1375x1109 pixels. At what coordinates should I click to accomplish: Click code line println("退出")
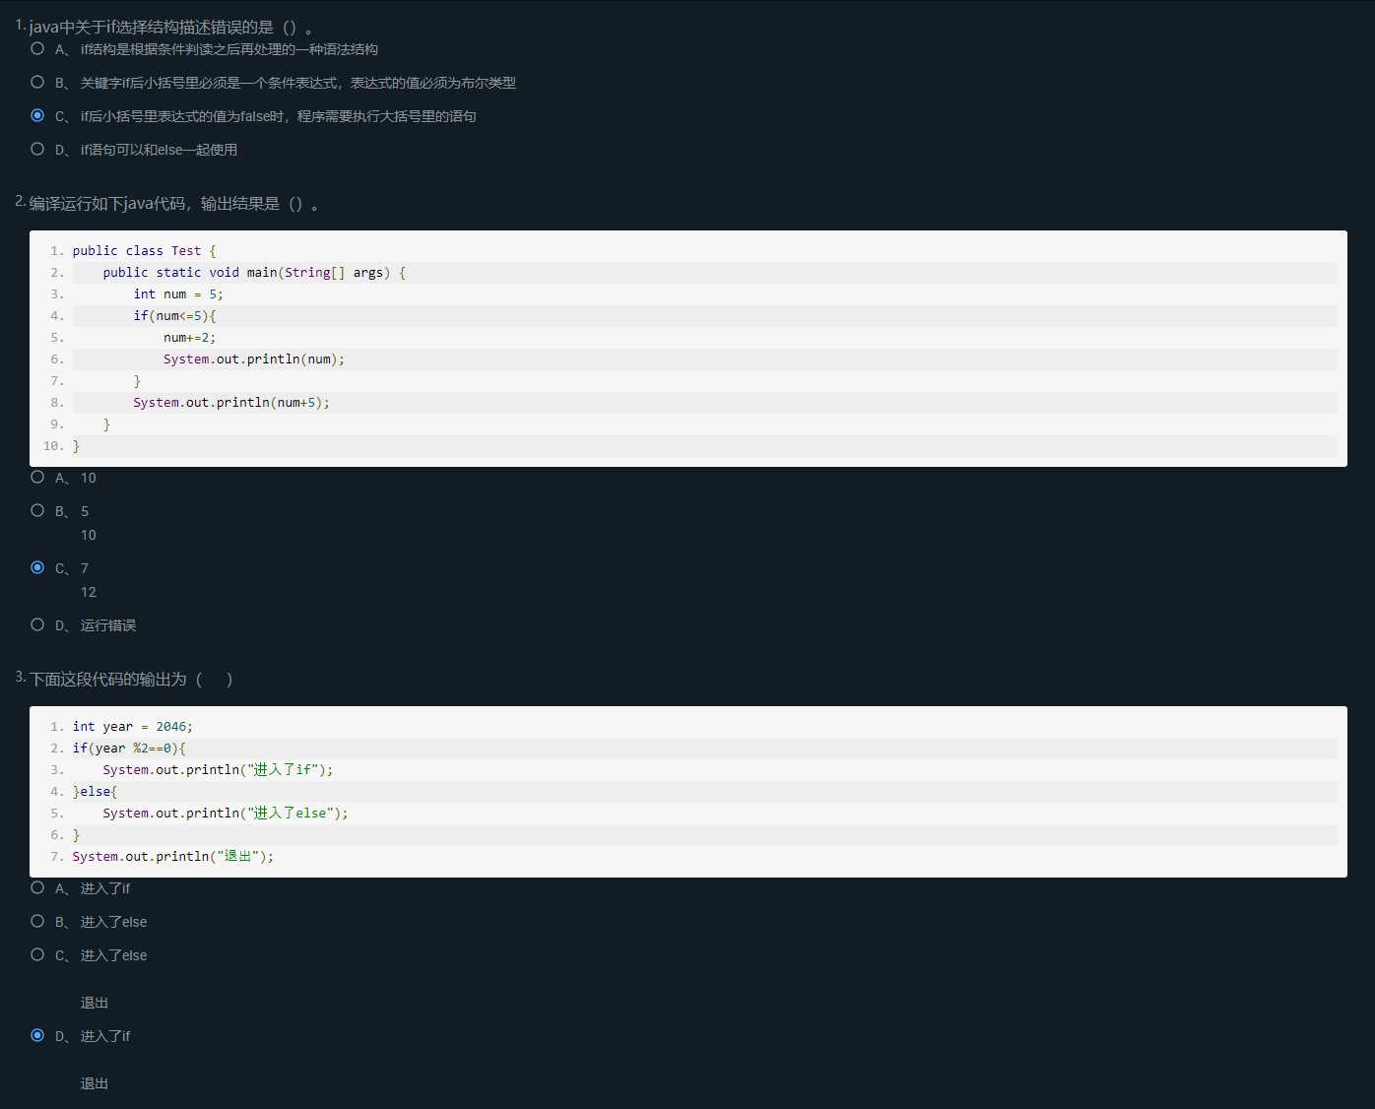point(173,857)
